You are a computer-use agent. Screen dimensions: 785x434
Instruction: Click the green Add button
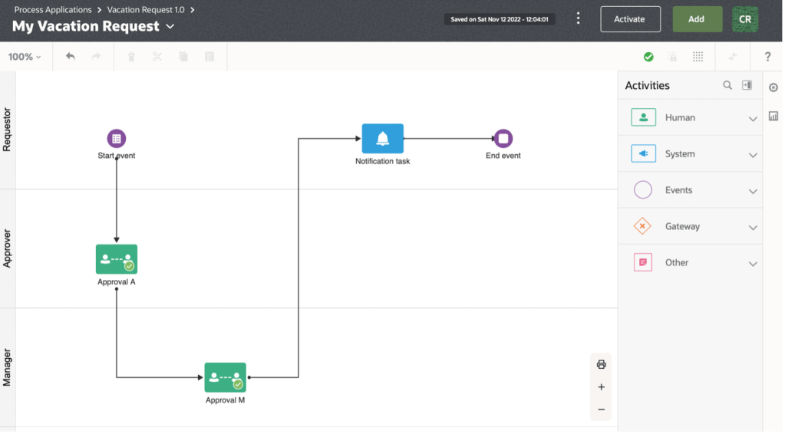[697, 19]
